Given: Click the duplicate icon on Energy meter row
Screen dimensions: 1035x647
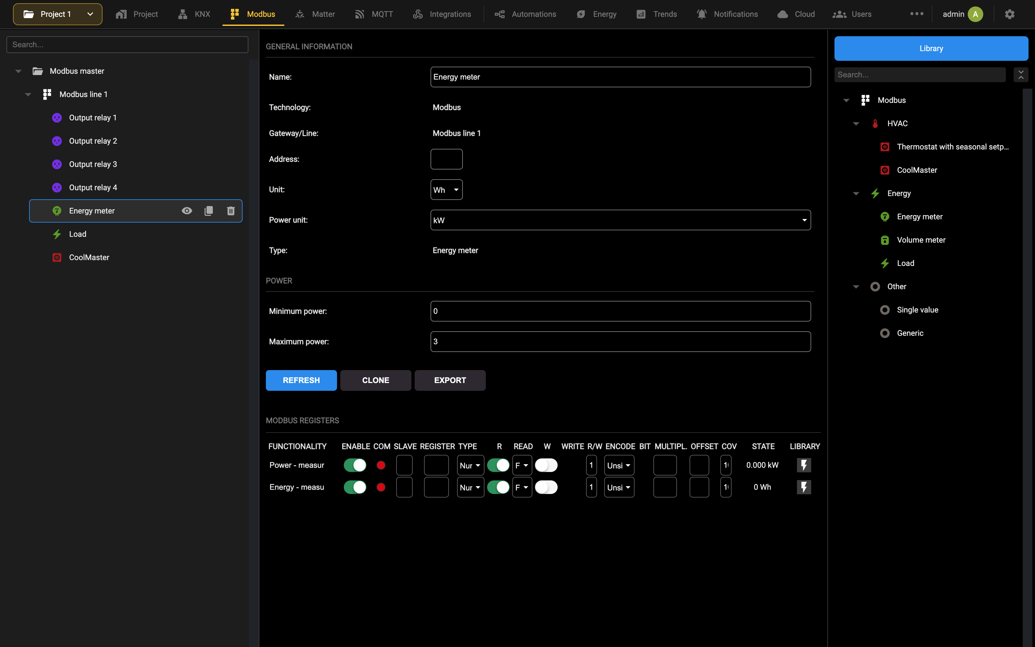Looking at the screenshot, I should tap(209, 211).
